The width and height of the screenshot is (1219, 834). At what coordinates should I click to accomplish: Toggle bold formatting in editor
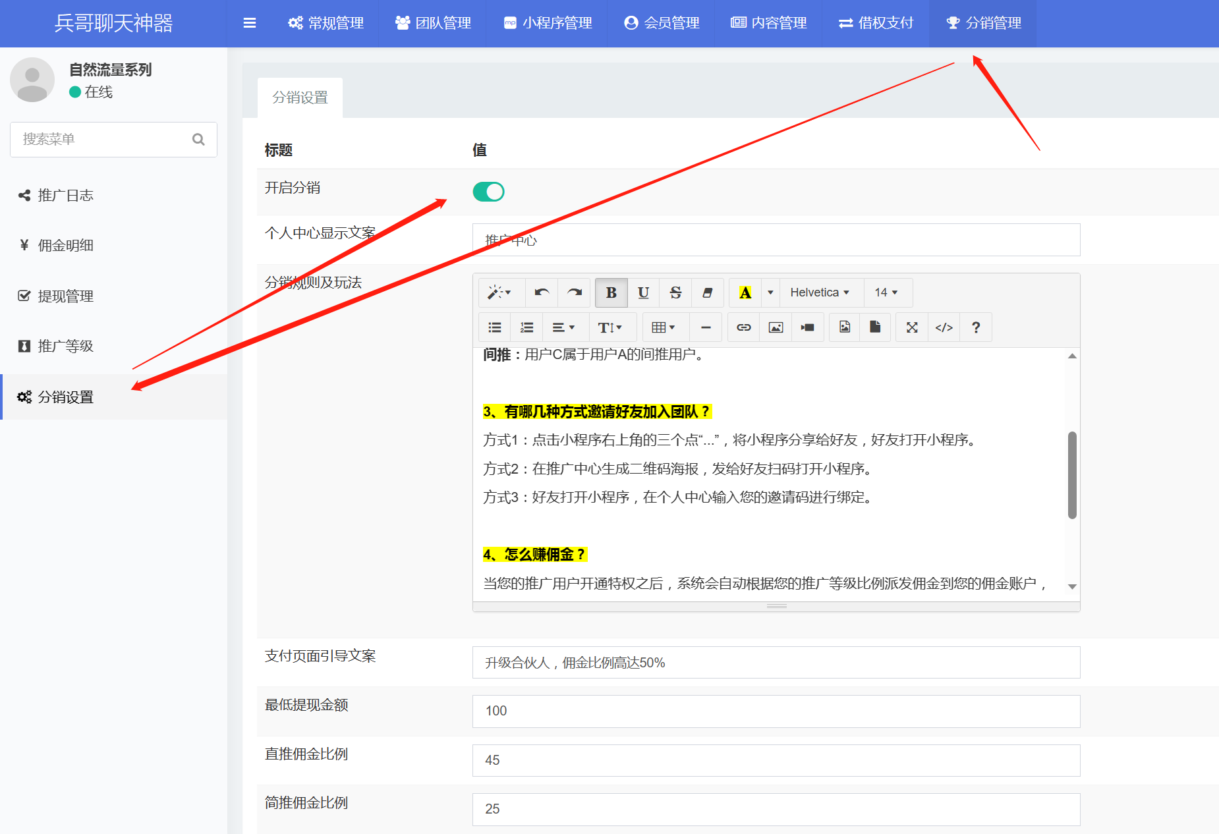(611, 292)
